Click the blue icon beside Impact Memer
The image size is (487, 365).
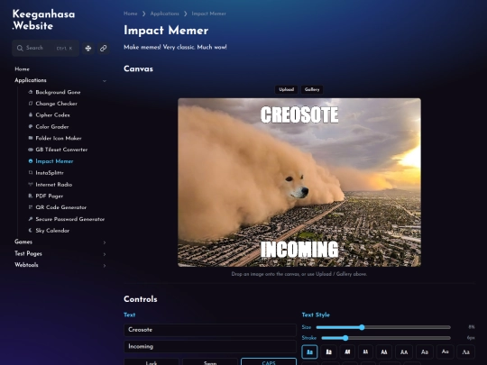click(x=31, y=161)
